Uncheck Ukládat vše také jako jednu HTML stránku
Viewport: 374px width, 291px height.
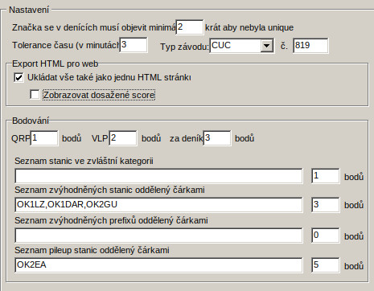(x=18, y=78)
